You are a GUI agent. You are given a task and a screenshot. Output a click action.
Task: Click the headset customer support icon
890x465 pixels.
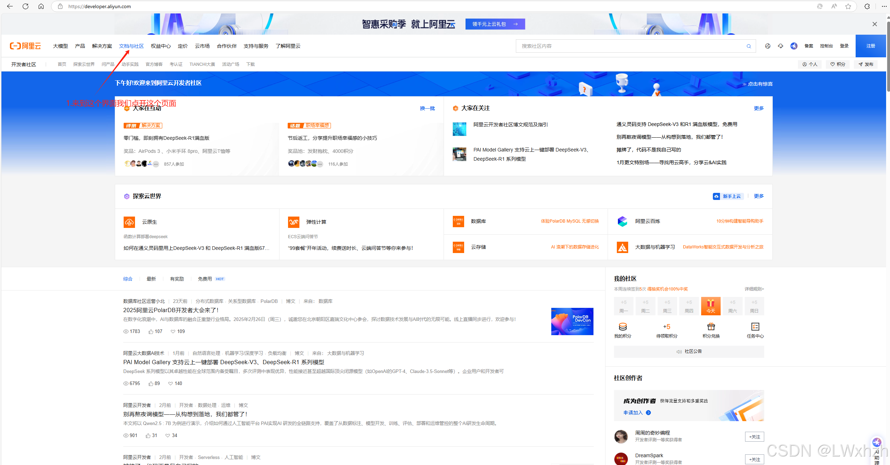[781, 46]
